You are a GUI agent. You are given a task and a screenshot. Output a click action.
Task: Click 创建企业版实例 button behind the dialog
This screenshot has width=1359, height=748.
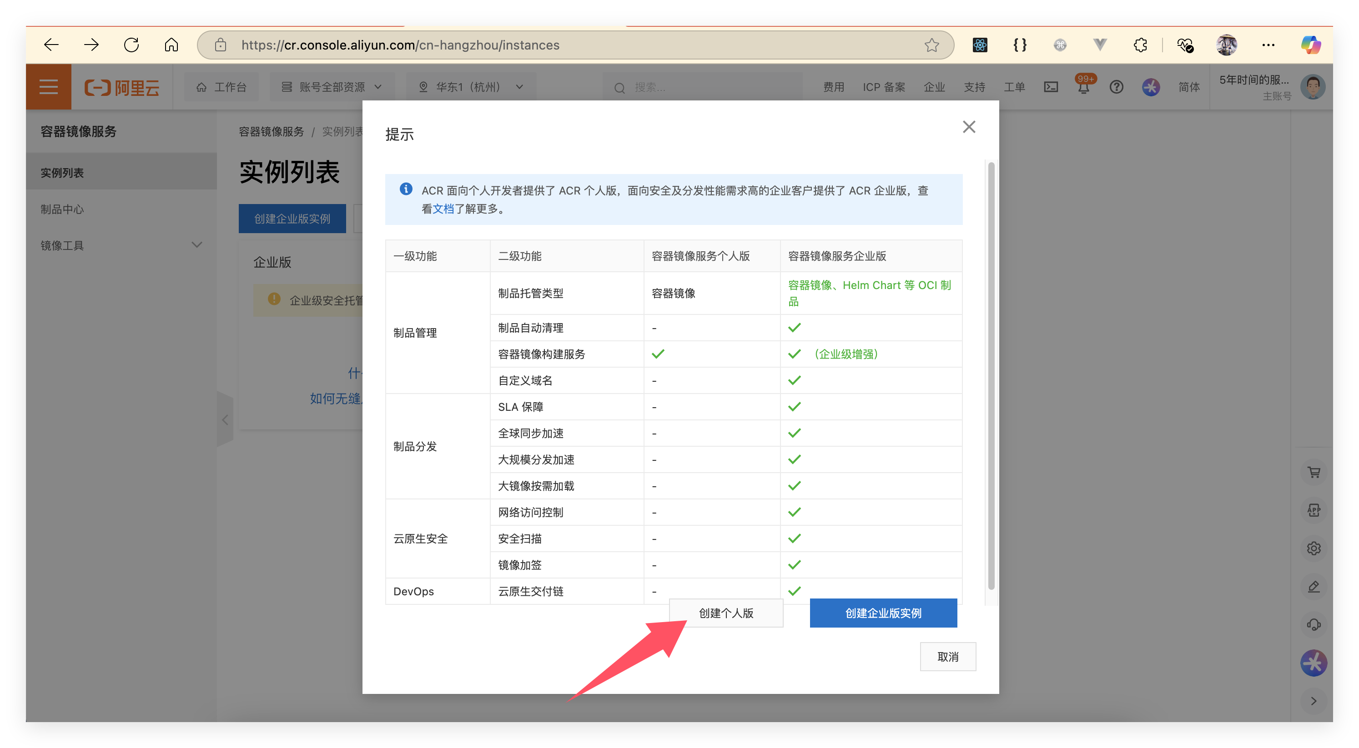click(x=292, y=219)
